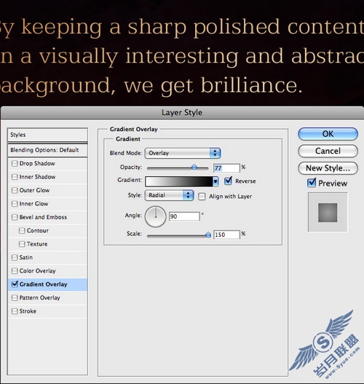The width and height of the screenshot is (364, 384).
Task: Focus the Opacity value field
Action: (226, 168)
